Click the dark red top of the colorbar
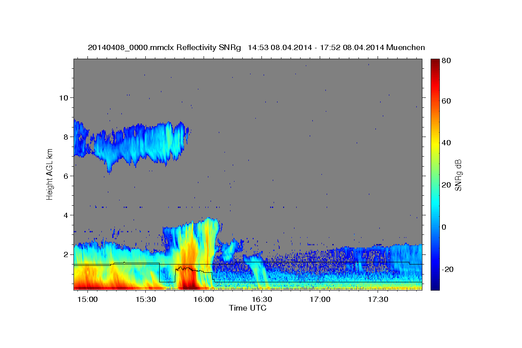Screen dimensions: 522x348 point(435,63)
